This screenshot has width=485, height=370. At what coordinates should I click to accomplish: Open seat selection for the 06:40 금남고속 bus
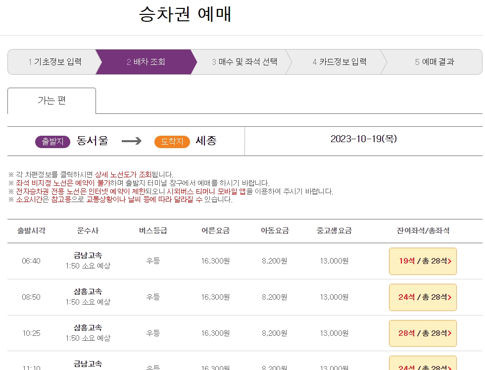(x=423, y=261)
